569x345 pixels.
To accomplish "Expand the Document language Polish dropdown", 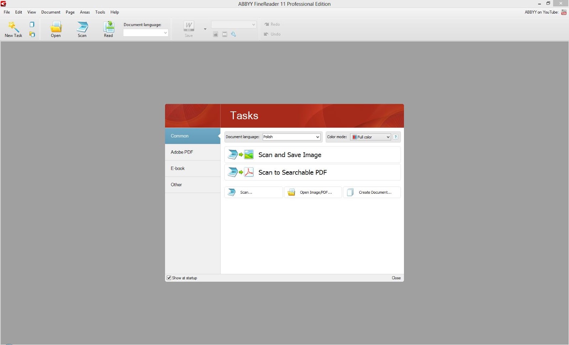I will 291,137.
